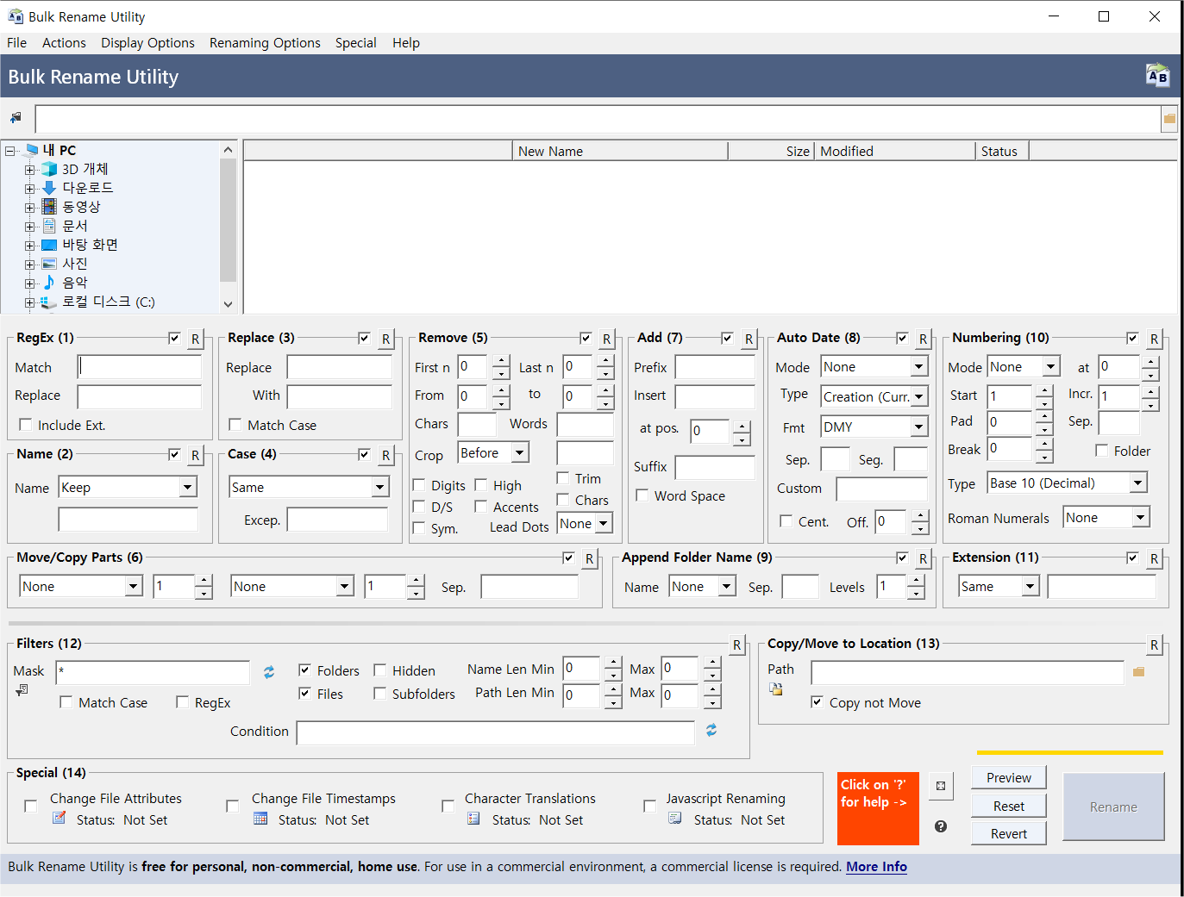Open Crop dropdown showing Before
1184x897 pixels.
tap(493, 452)
